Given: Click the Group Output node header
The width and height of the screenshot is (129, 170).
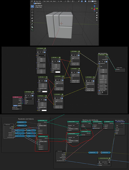Looking at the screenshot, I should click(x=120, y=68).
